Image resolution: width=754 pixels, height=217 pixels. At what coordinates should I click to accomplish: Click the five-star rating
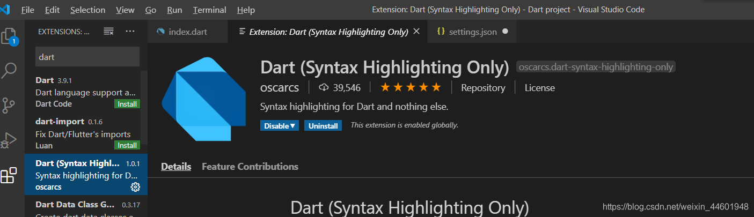pyautogui.click(x=411, y=87)
